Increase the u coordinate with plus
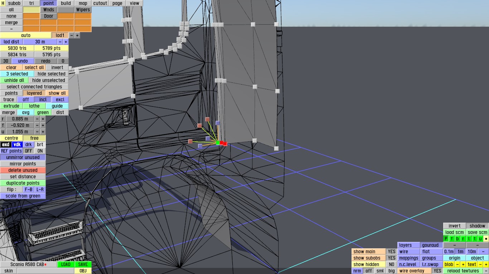Image resolution: width=489 pixels, height=274 pixels. [43, 132]
